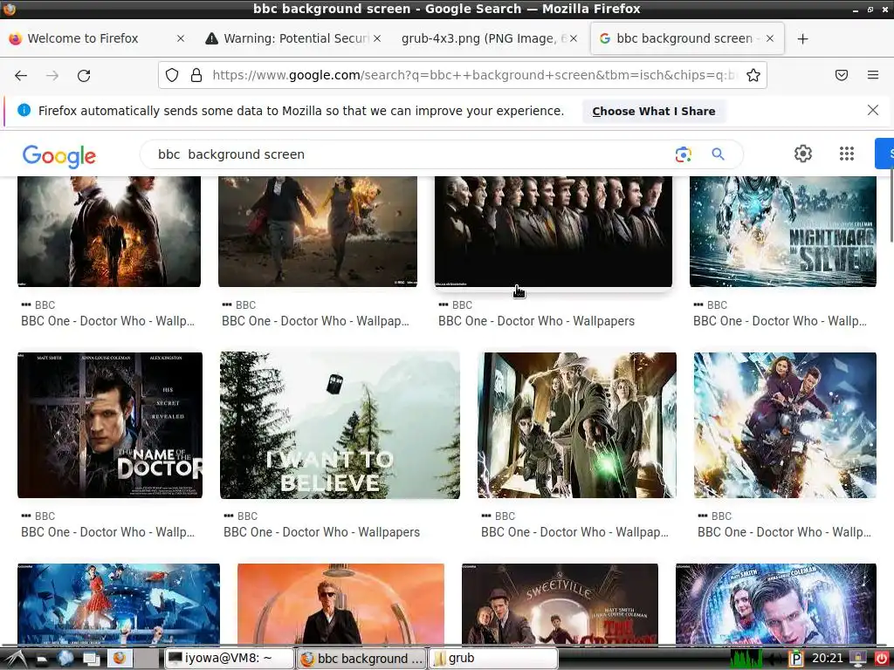Image resolution: width=894 pixels, height=670 pixels.
Task: Open a new browser tab
Action: (x=803, y=38)
